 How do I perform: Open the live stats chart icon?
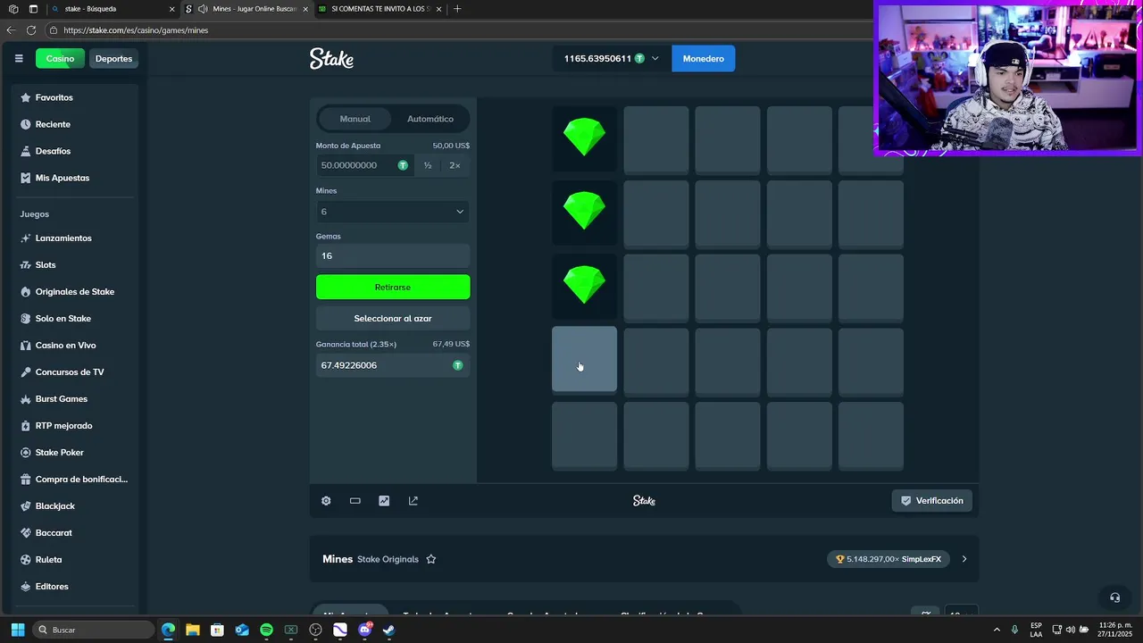point(384,501)
